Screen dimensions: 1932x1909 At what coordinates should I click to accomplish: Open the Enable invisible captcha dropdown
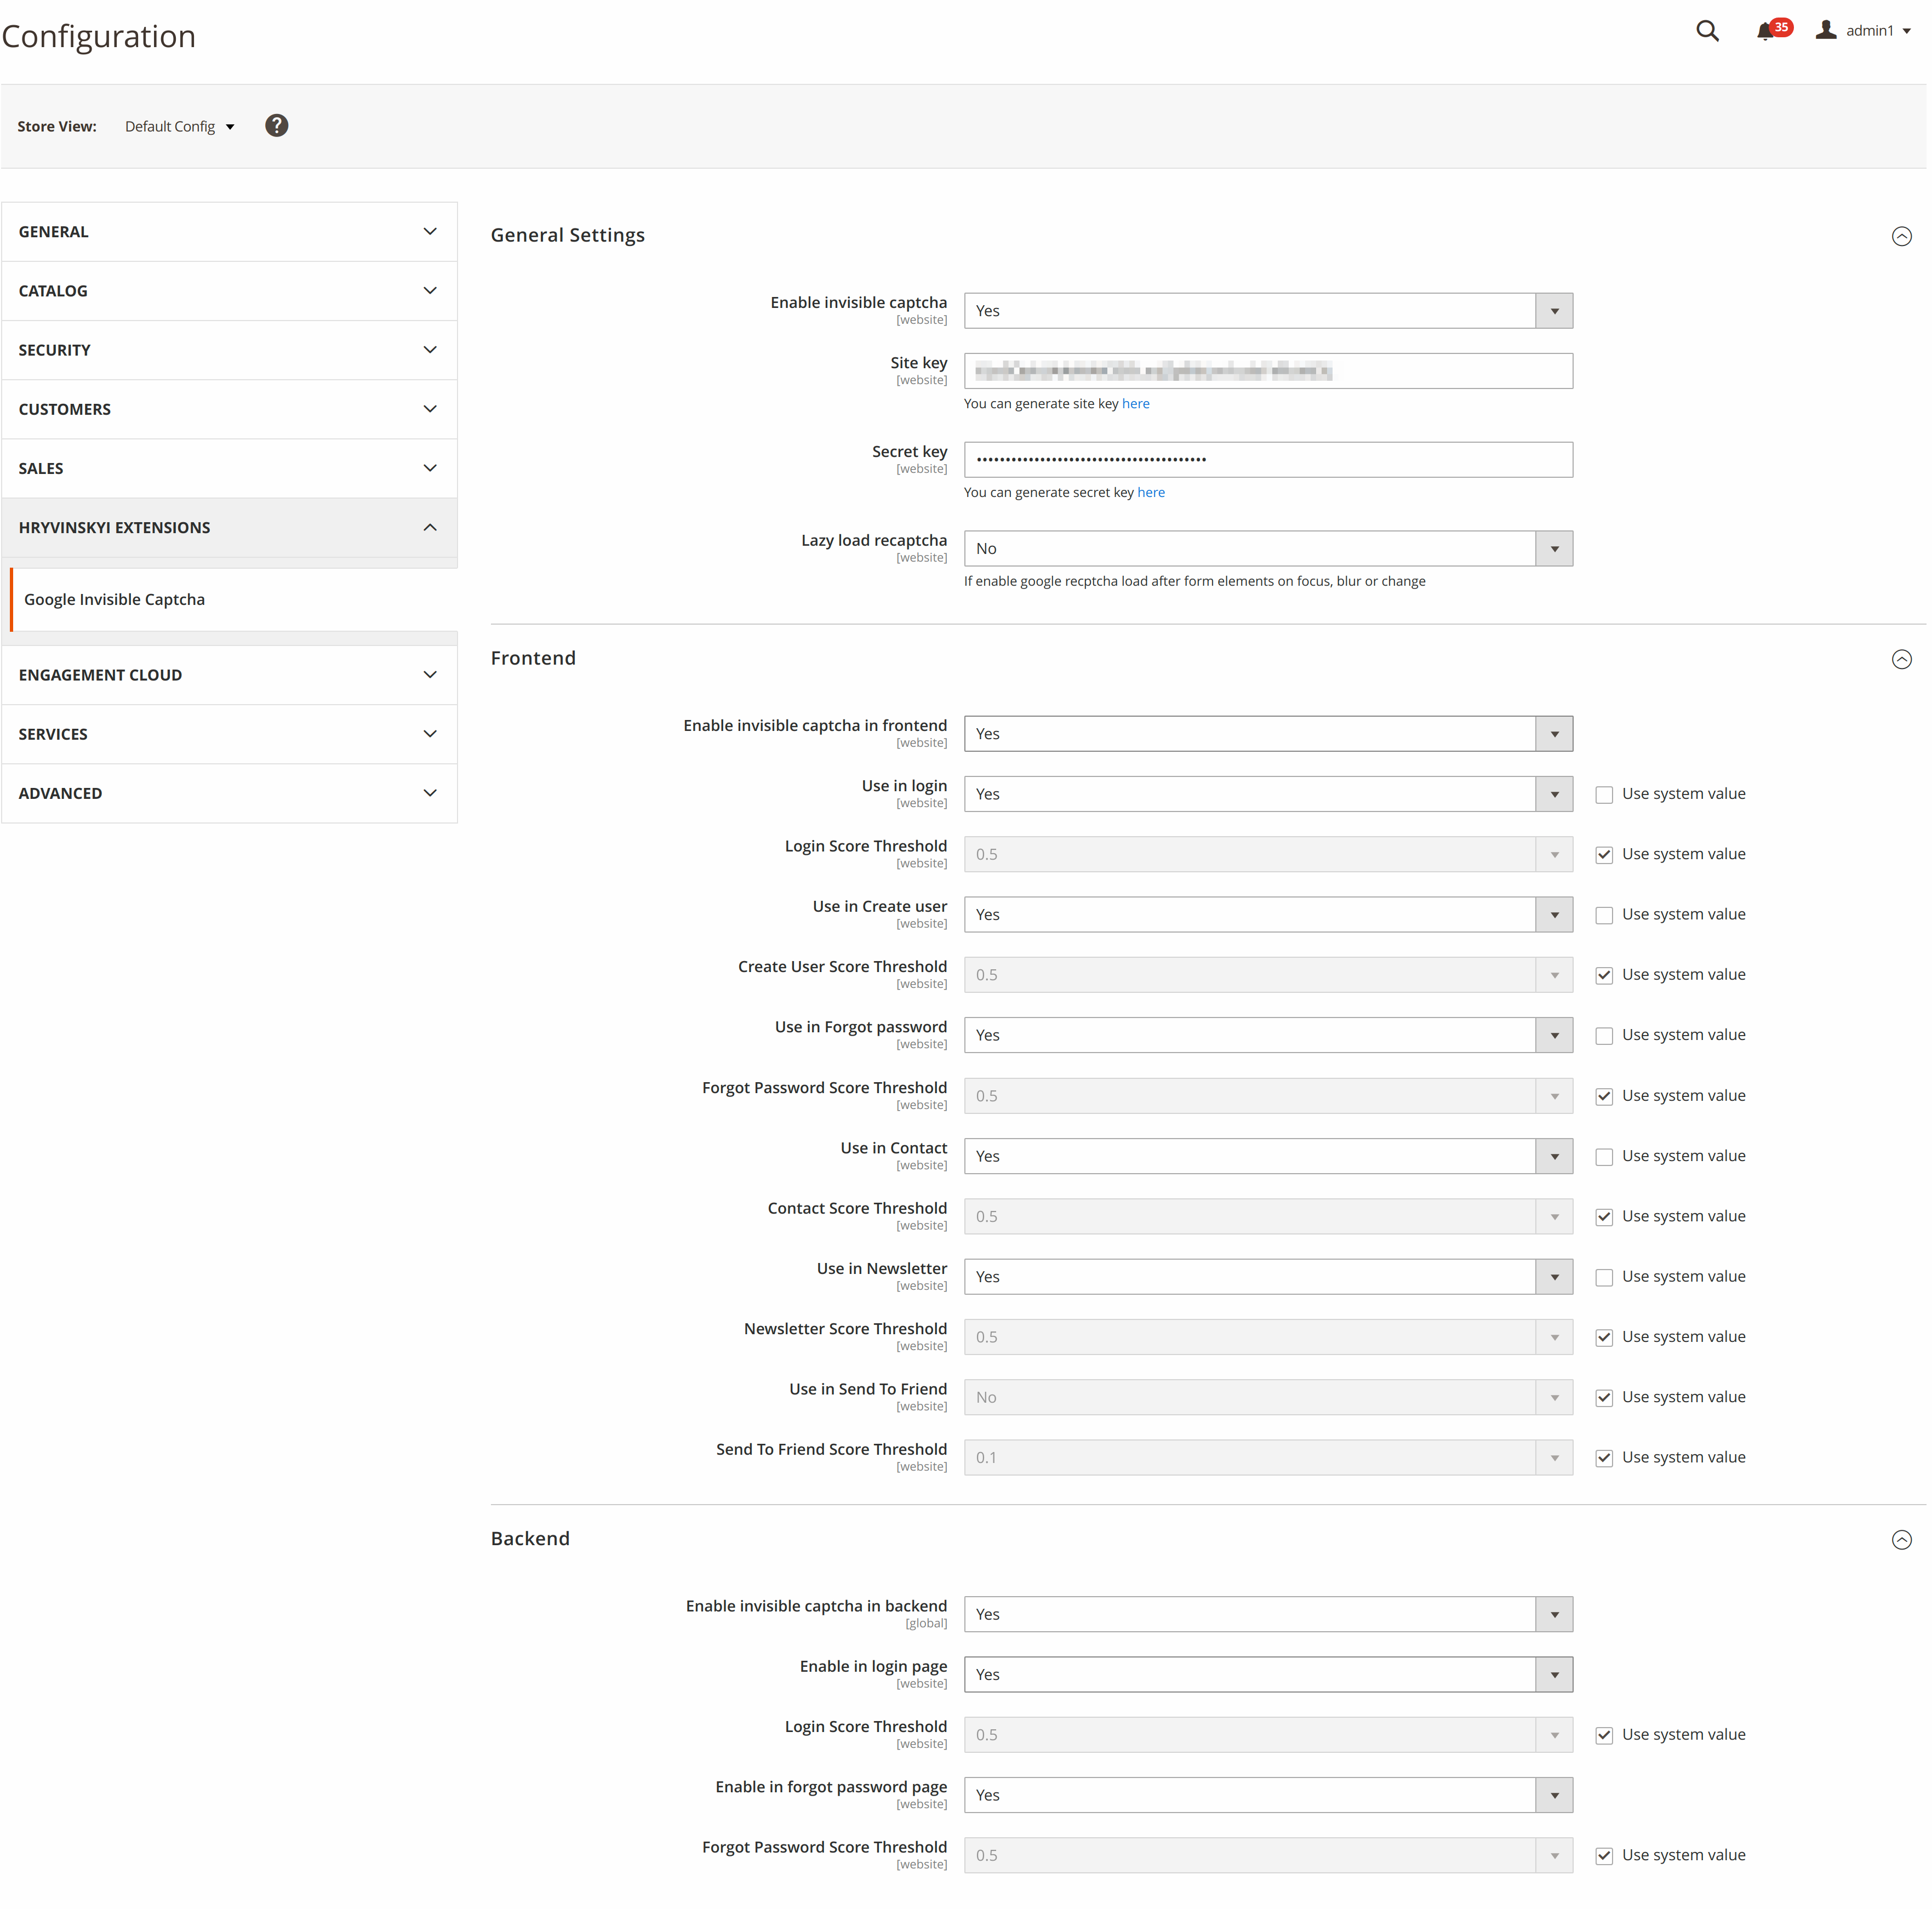point(1267,311)
